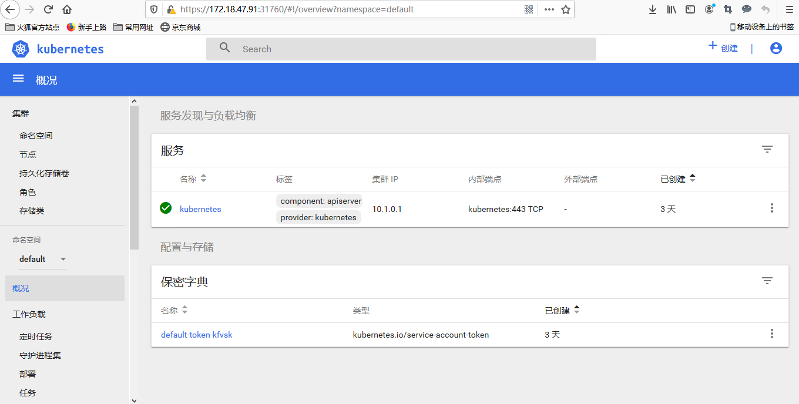Click sidebar scrollbar up arrow
This screenshot has height=404, width=799.
[134, 101]
